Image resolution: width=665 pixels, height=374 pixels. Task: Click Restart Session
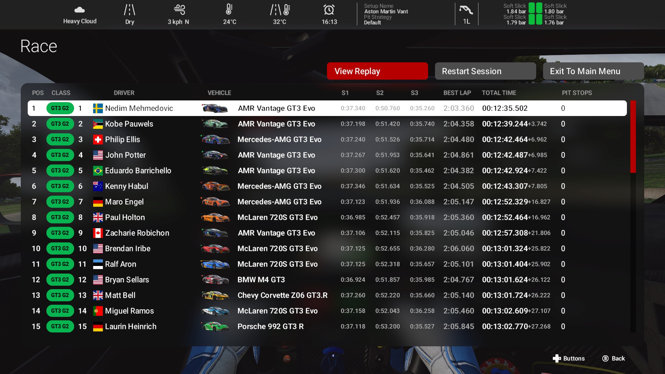pos(485,71)
